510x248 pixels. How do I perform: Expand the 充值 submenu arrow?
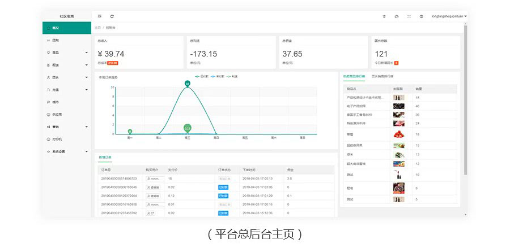pos(87,90)
